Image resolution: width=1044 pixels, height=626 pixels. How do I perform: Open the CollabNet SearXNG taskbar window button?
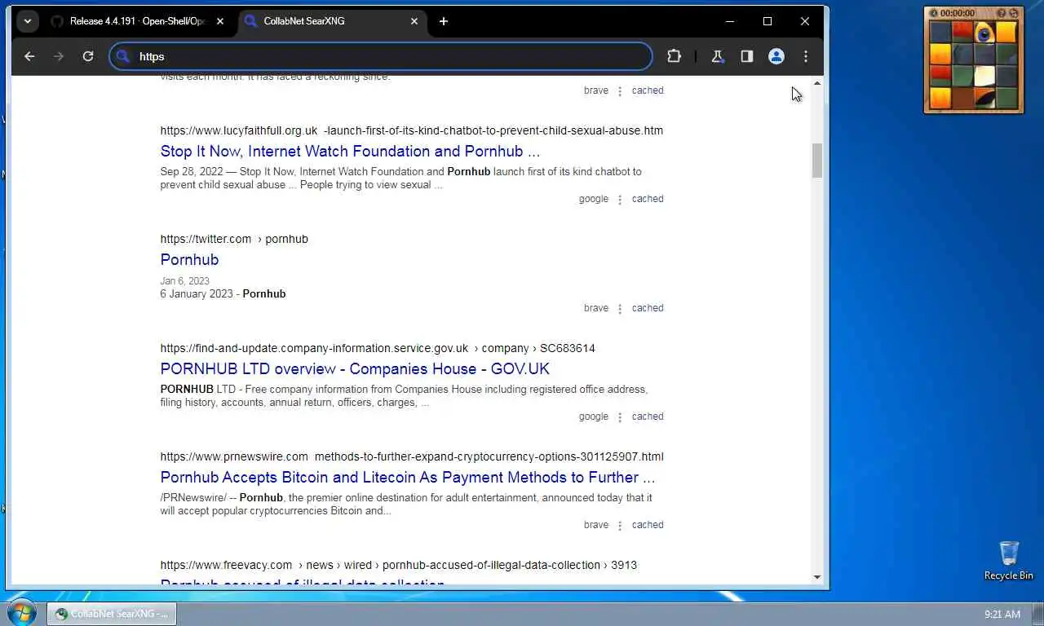click(112, 614)
